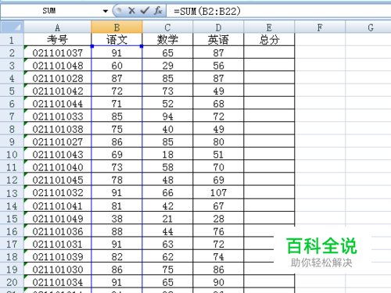Open Insert Function fx dialog

pyautogui.click(x=158, y=11)
